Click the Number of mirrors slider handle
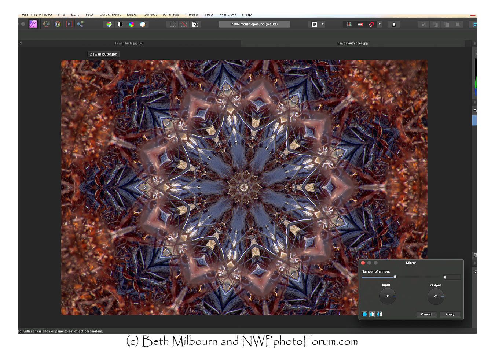The width and height of the screenshot is (495, 348). (395, 277)
